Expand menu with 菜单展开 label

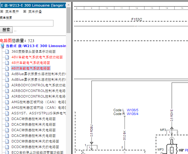12,12
